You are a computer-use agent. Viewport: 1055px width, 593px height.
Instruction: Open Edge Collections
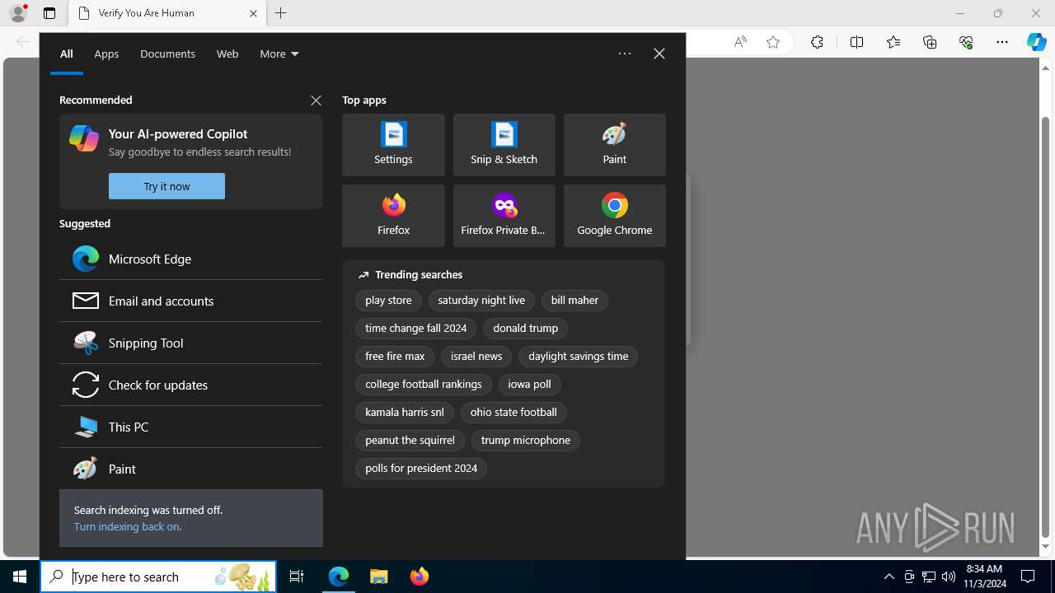[x=930, y=42]
